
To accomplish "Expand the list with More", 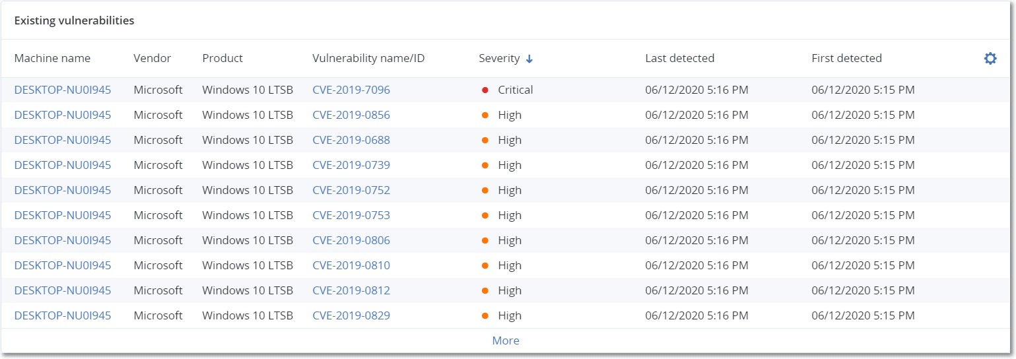I will tap(506, 341).
